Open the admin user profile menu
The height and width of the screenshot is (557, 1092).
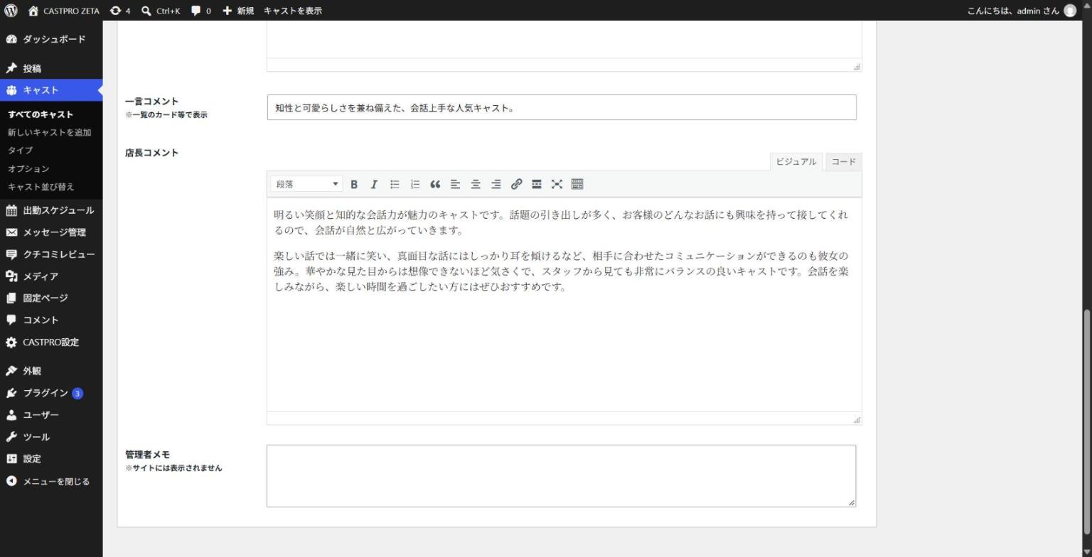(1022, 11)
